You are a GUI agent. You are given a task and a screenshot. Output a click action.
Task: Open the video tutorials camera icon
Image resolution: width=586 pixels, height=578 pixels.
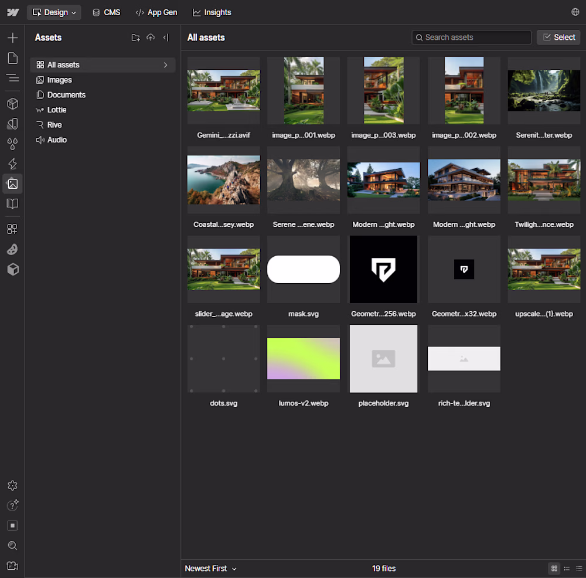tap(13, 566)
